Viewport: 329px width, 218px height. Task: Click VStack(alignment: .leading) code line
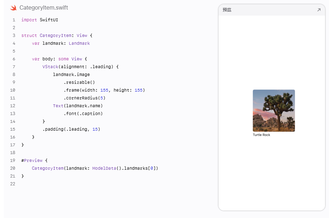point(81,67)
